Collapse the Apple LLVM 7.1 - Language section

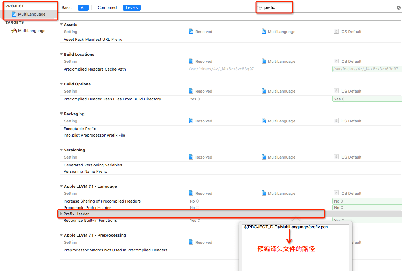point(61,186)
